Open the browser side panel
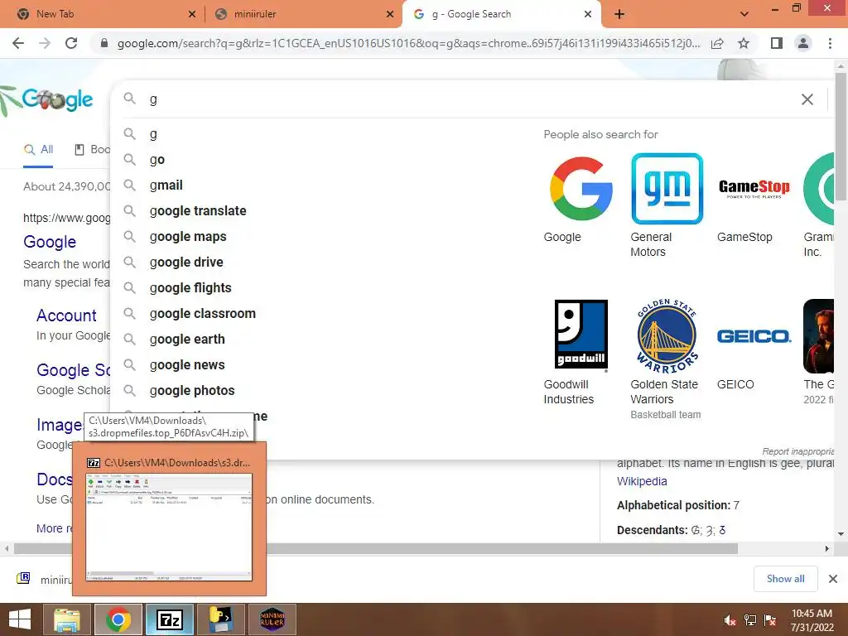The width and height of the screenshot is (848, 636). point(777,43)
